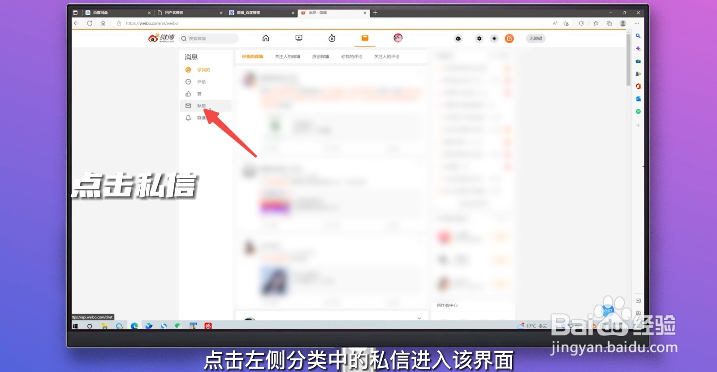The height and width of the screenshot is (372, 717).
Task: Open the hot trending flame icon
Action: pyautogui.click(x=332, y=38)
